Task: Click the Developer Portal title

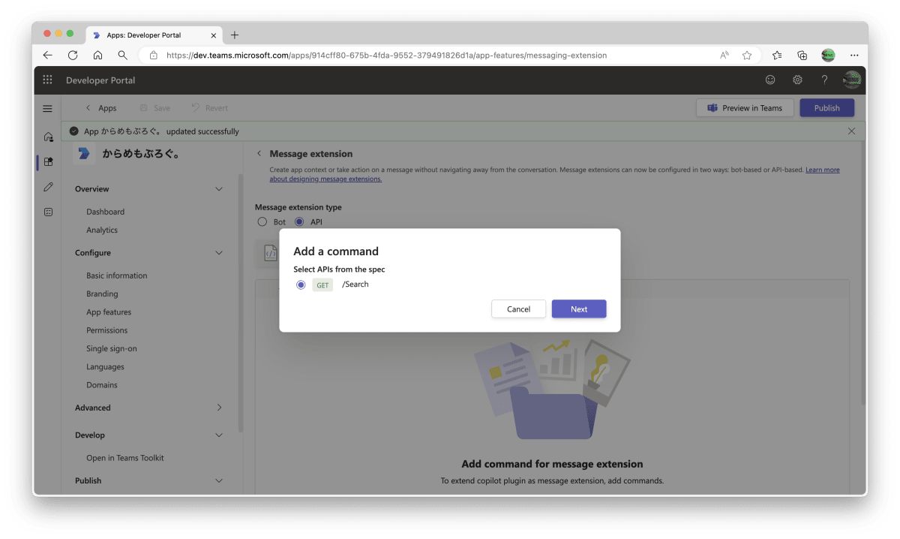Action: pyautogui.click(x=100, y=80)
